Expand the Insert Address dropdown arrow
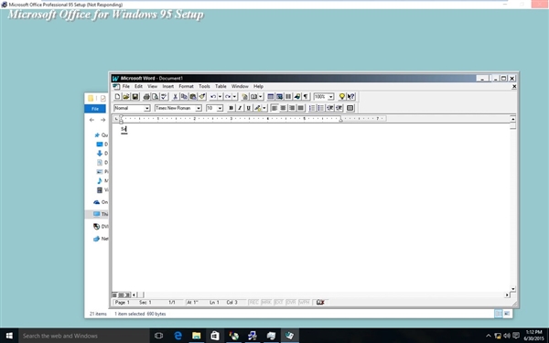The width and height of the screenshot is (549, 343). 261,97
